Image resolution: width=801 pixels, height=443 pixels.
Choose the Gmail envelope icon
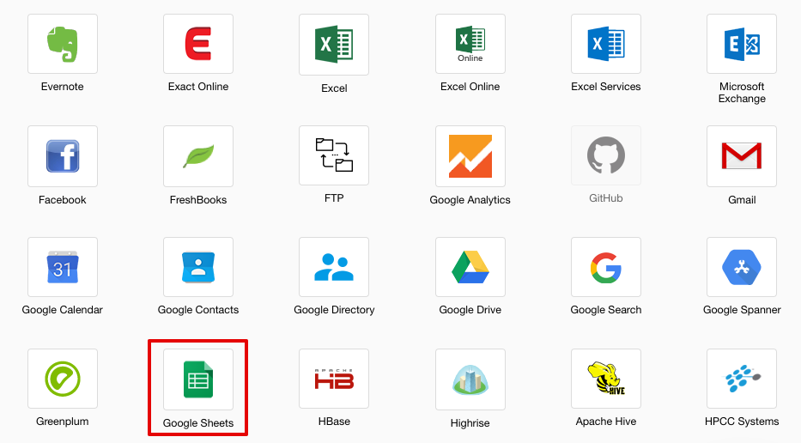point(742,156)
